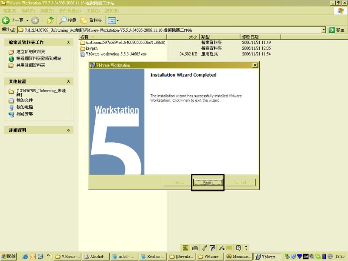Click the keyboard icon on language bar
The width and height of the screenshot is (348, 261).
[195, 248]
